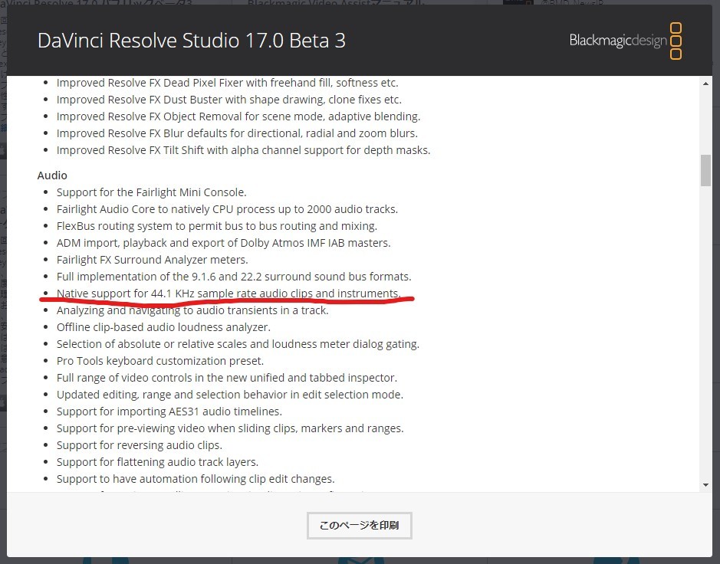Click 'Updated editing, range and selection' line
Image resolution: width=720 pixels, height=564 pixels.
pyautogui.click(x=229, y=395)
